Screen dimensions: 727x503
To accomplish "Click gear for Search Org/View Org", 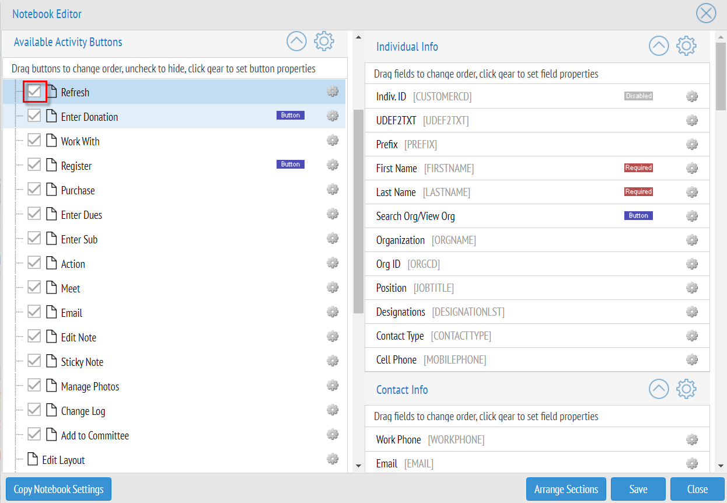I will 692,216.
